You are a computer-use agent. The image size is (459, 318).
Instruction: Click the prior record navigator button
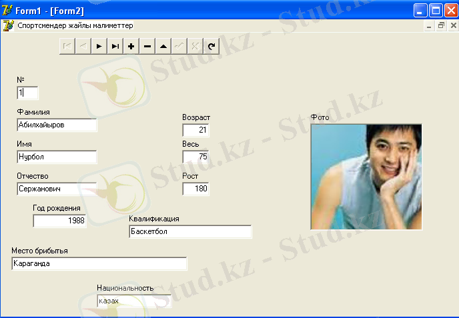pos(83,46)
